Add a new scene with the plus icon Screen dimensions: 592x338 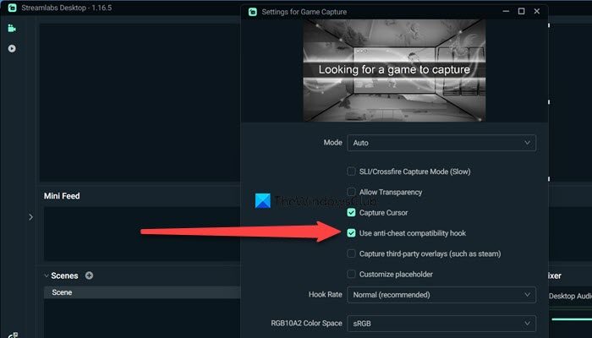pos(89,275)
